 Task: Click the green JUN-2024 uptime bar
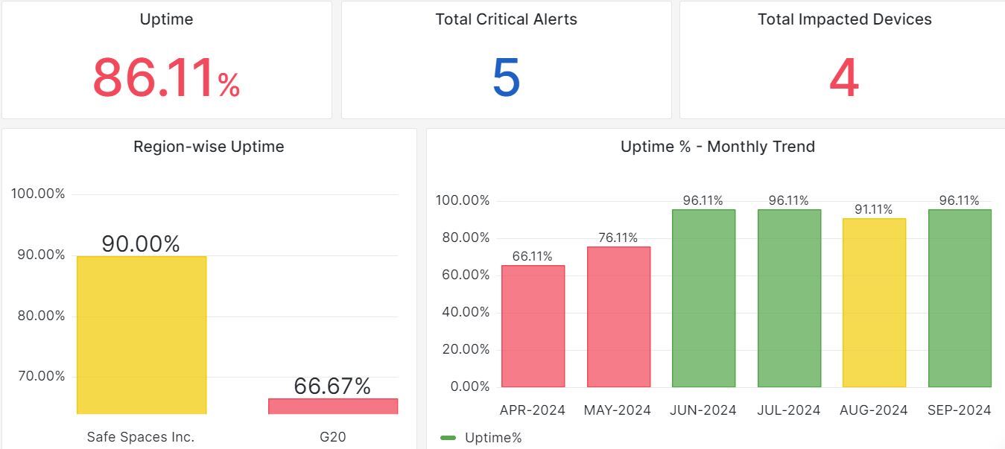point(703,298)
